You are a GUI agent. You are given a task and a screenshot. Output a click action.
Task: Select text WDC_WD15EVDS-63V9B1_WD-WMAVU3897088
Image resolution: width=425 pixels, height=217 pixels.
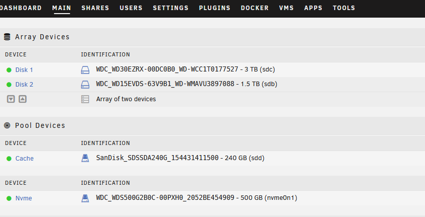165,84
